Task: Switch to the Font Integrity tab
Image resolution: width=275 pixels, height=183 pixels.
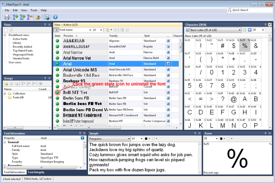Action: point(36,172)
